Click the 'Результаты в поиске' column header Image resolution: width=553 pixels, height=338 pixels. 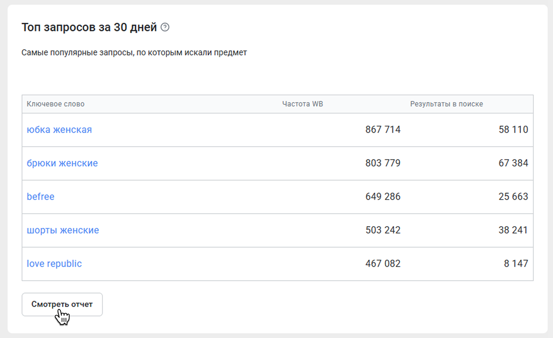click(446, 104)
